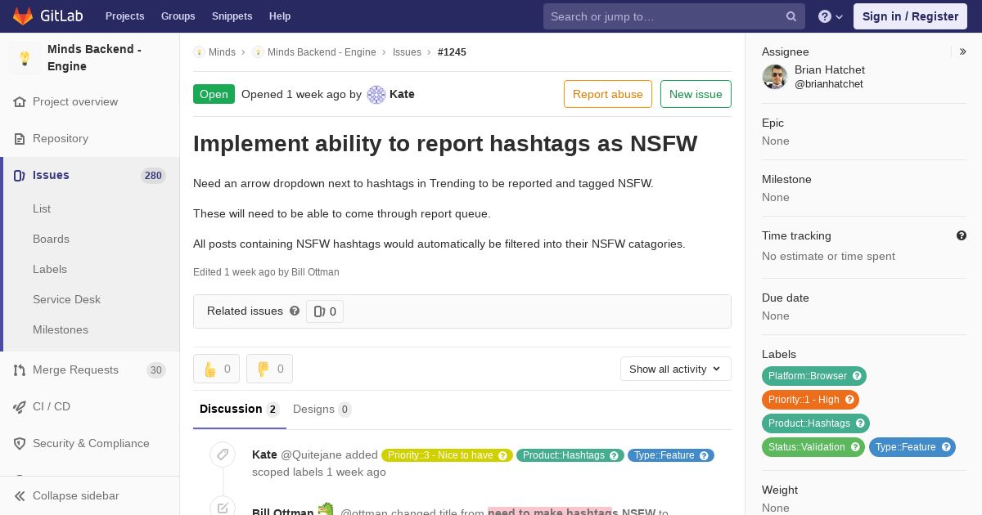Click the Open status badge
982x515 pixels.
tap(214, 94)
